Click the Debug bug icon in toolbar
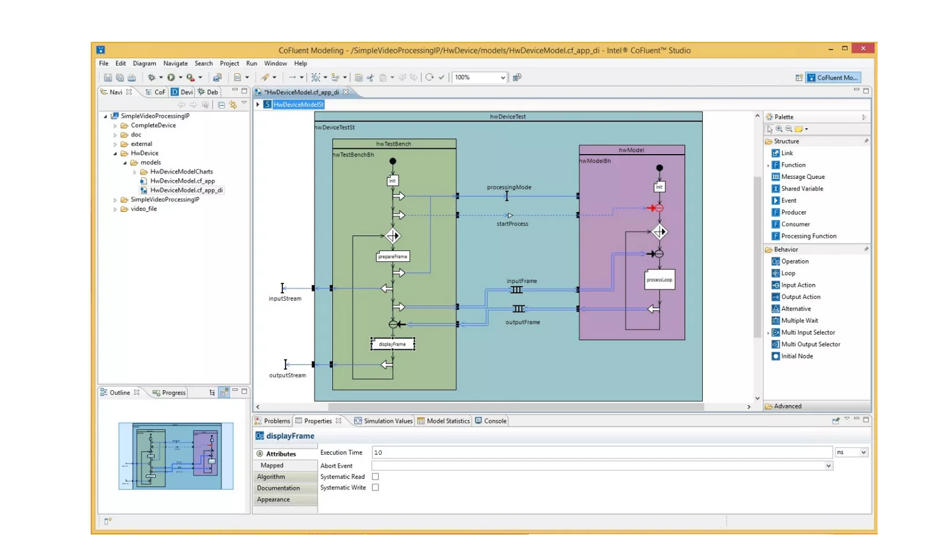 152,77
